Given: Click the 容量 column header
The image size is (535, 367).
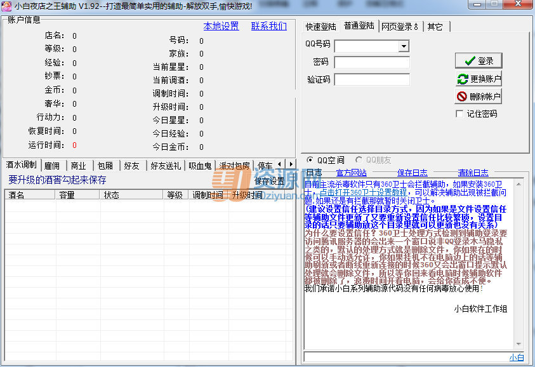Looking at the screenshot, I should pyautogui.click(x=77, y=195).
